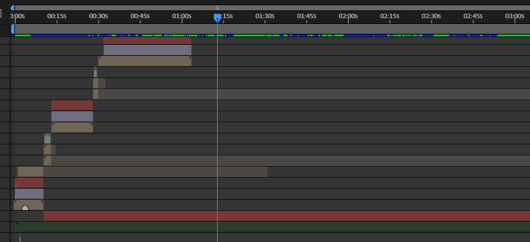Jump to 02:00s on the time ruler
The height and width of the screenshot is (242, 530).
[348, 16]
